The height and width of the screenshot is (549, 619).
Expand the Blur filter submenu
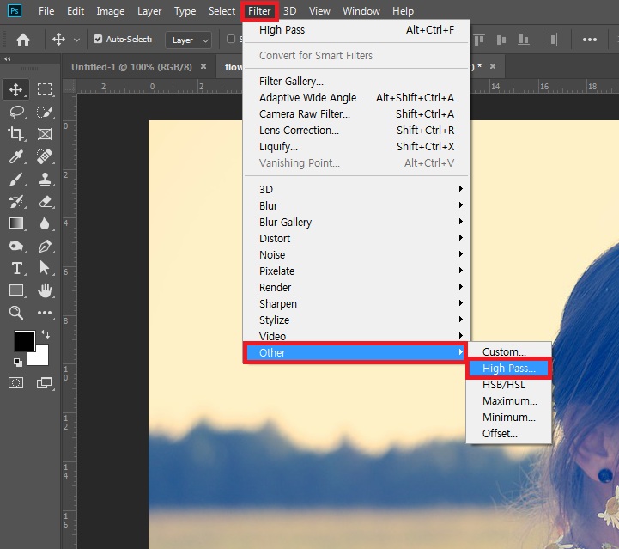pyautogui.click(x=356, y=206)
